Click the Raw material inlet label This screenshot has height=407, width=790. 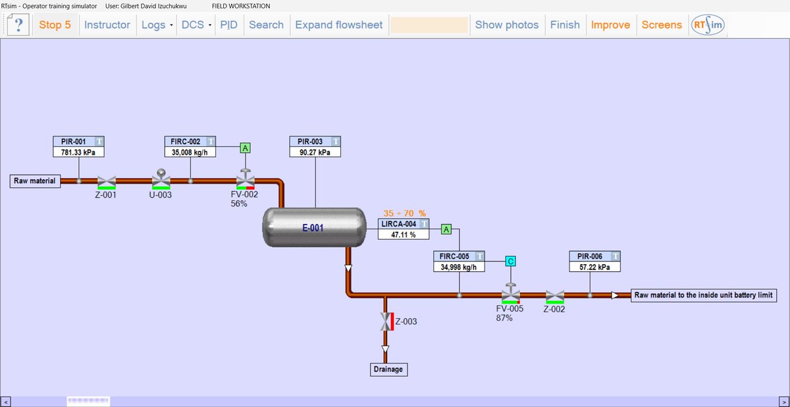pos(36,181)
